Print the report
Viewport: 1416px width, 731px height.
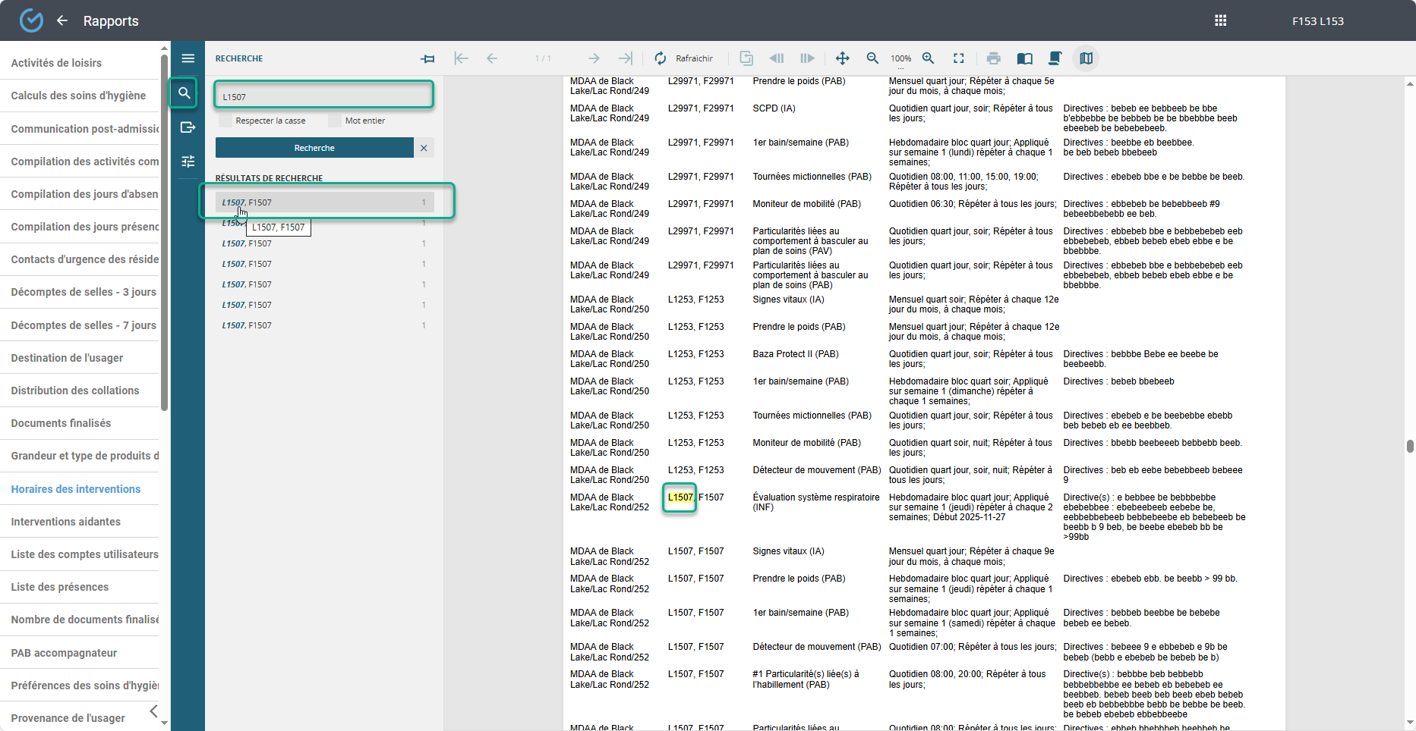coord(993,58)
